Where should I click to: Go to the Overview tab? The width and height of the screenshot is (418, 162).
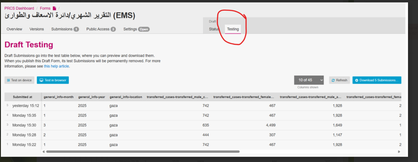[14, 29]
